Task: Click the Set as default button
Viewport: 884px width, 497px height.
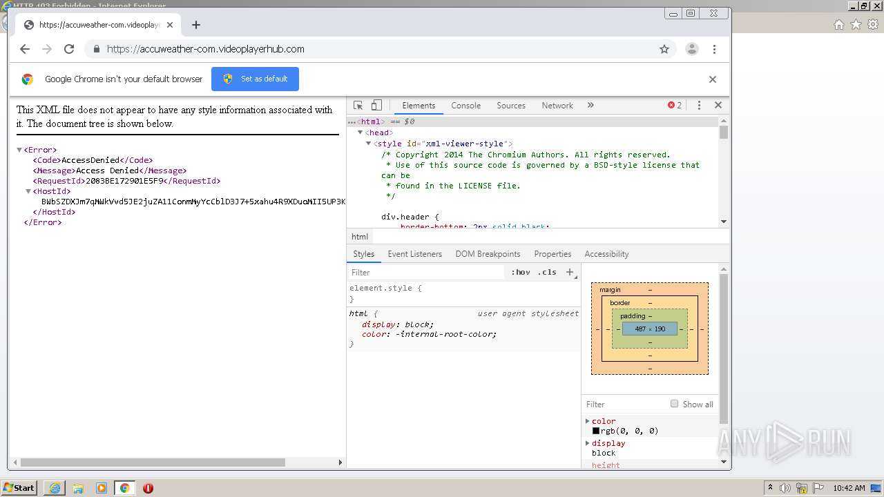Action: coord(255,79)
